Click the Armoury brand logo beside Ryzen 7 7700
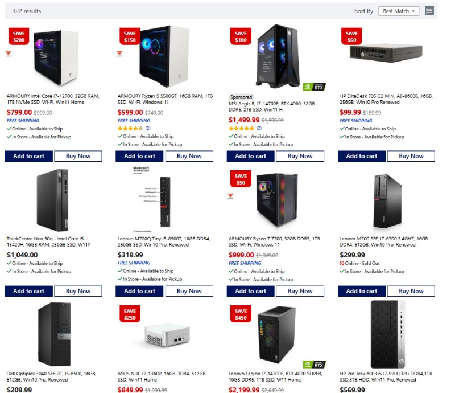Viewport: 455px width, 393px height. 230,196
